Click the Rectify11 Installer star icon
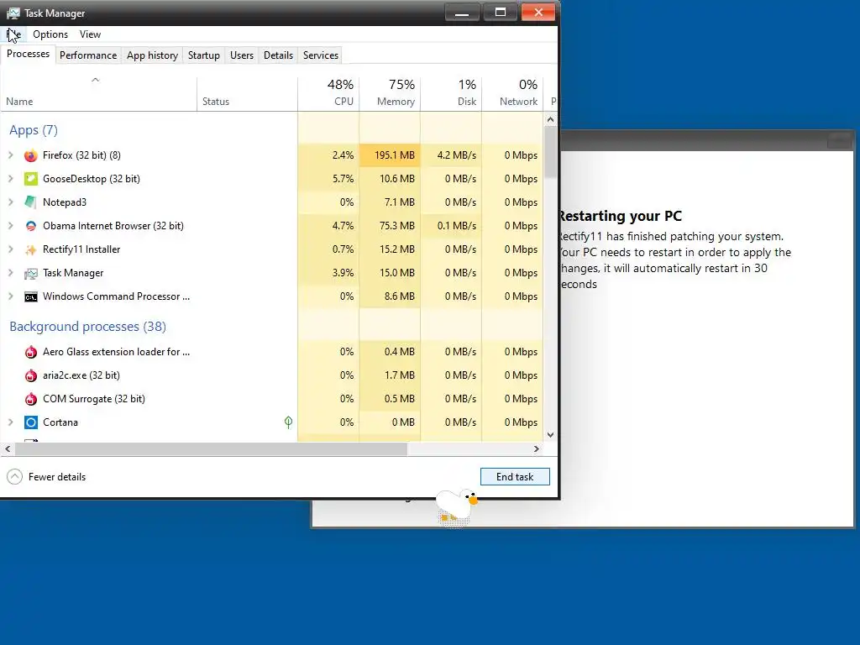The image size is (860, 645). pyautogui.click(x=31, y=249)
